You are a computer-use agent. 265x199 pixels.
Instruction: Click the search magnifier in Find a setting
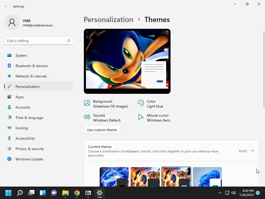click(68, 41)
